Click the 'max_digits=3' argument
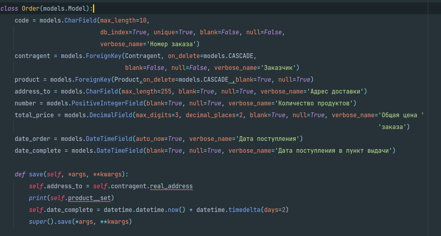This screenshot has height=236, width=441. point(157,115)
